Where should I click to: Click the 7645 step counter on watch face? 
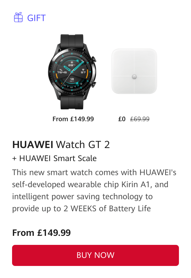tap(62, 72)
